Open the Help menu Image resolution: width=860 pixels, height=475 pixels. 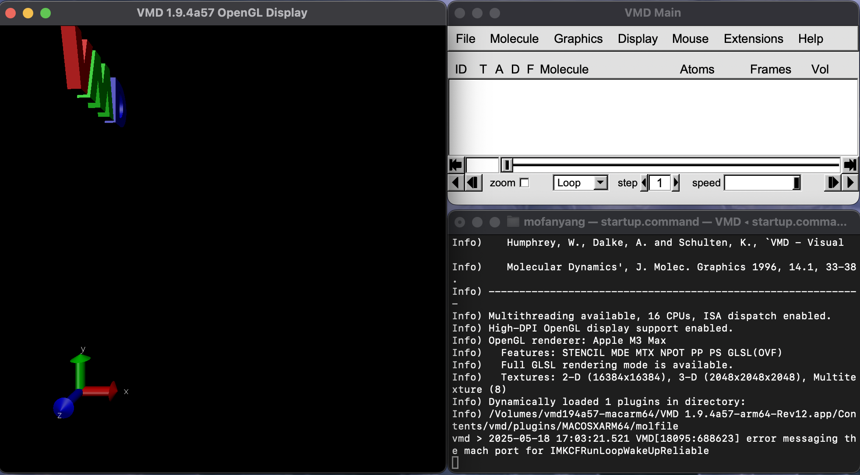pos(811,38)
